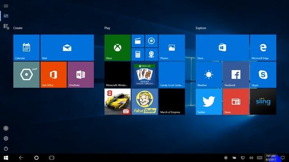The image size is (289, 162).
Task: Open Candy Crush Soda tile
Action: tap(172, 75)
